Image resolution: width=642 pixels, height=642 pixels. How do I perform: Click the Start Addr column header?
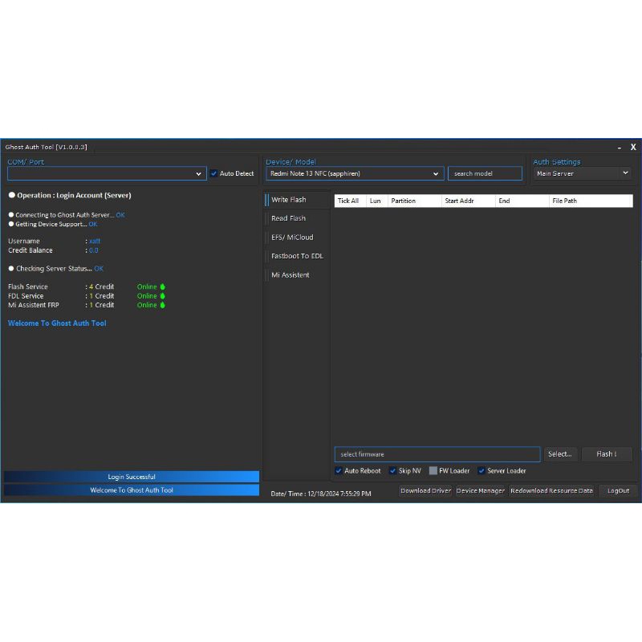(469, 201)
